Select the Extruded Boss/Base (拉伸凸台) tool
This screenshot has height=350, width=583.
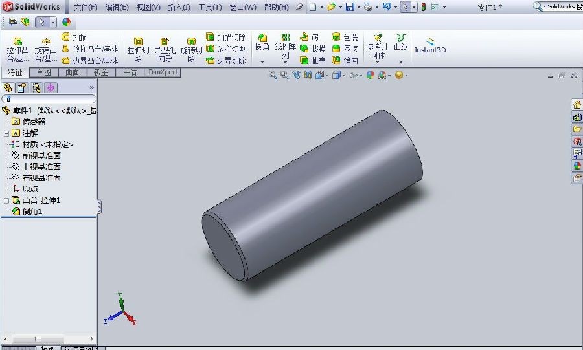coord(17,49)
